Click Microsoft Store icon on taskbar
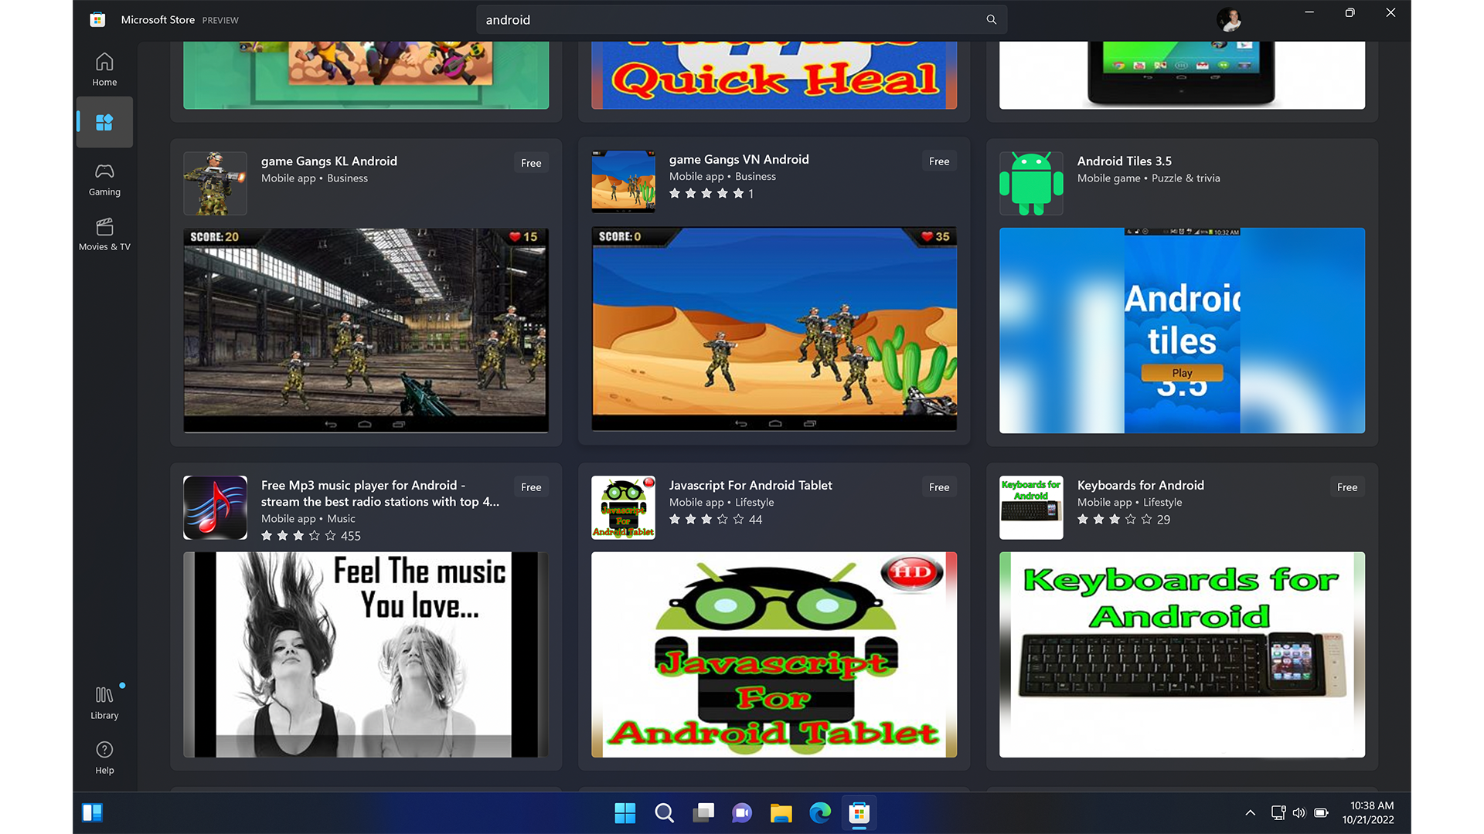The width and height of the screenshot is (1484, 834). click(859, 813)
